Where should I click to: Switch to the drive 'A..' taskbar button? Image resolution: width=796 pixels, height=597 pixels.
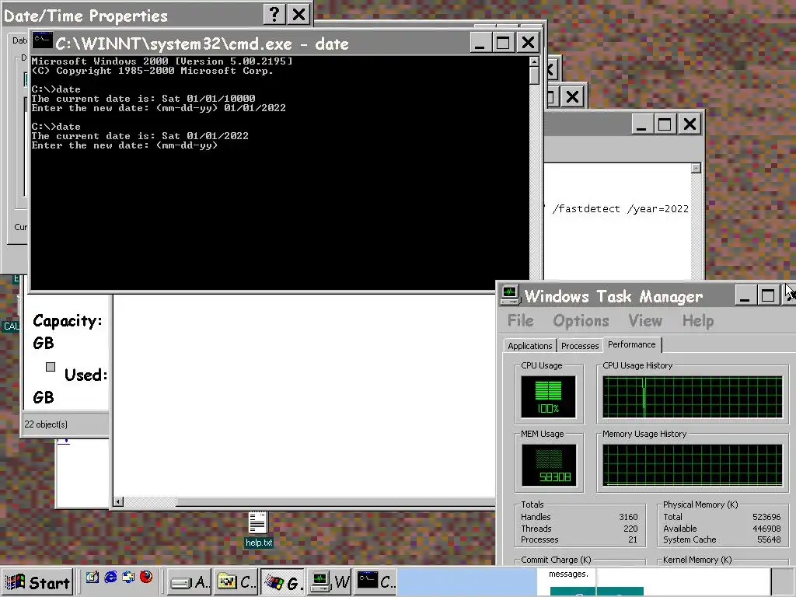pos(190,581)
